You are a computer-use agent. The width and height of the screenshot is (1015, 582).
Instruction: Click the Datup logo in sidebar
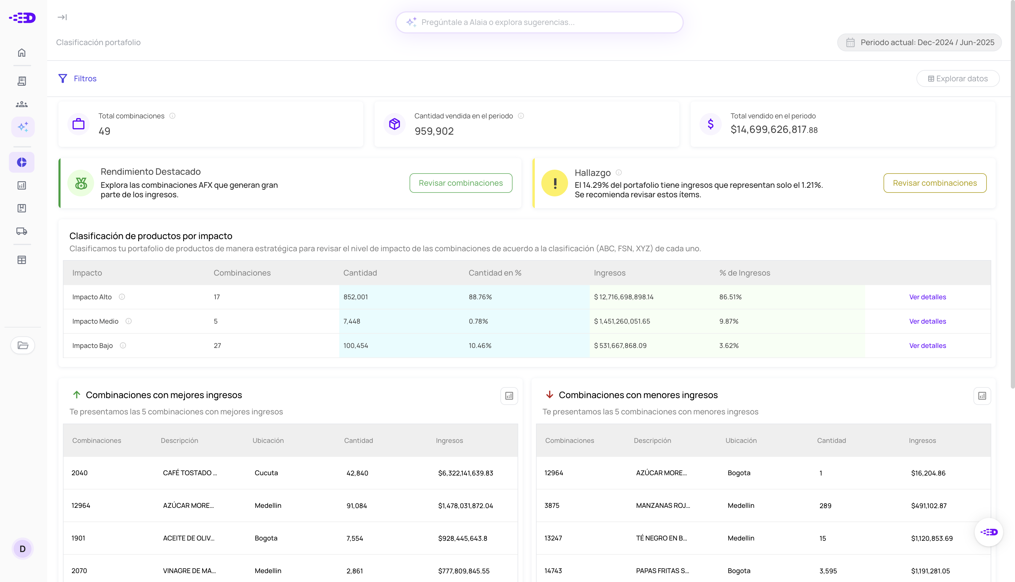[22, 18]
